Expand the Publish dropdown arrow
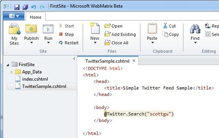Image resolution: width=219 pixels, height=138 pixels. coord(31,43)
